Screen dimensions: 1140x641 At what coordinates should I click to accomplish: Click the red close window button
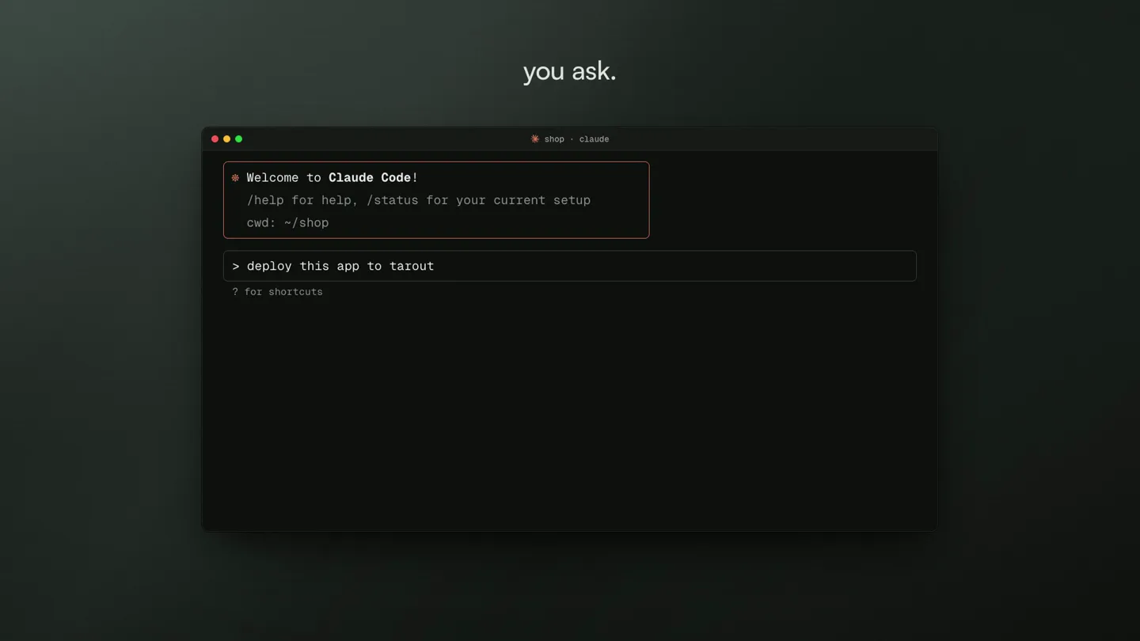tap(215, 139)
